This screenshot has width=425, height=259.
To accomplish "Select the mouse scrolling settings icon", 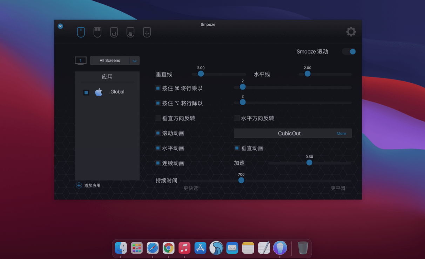I will [x=81, y=32].
